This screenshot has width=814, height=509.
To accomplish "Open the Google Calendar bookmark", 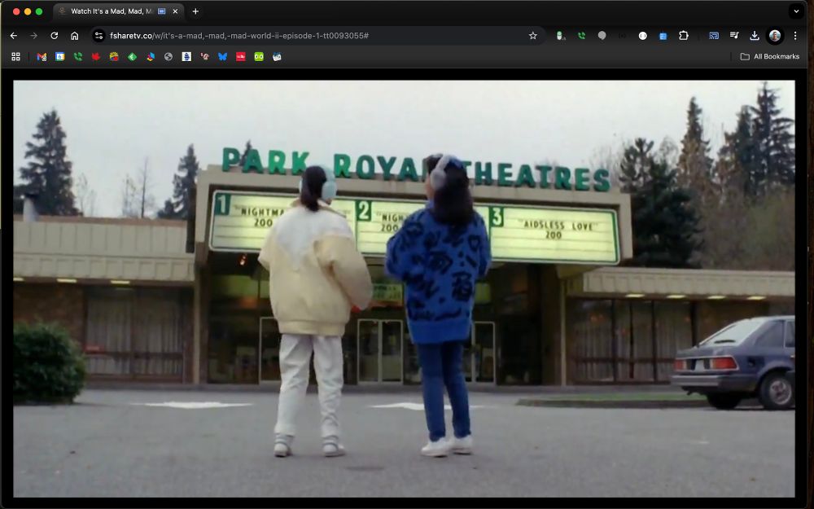I will (59, 57).
